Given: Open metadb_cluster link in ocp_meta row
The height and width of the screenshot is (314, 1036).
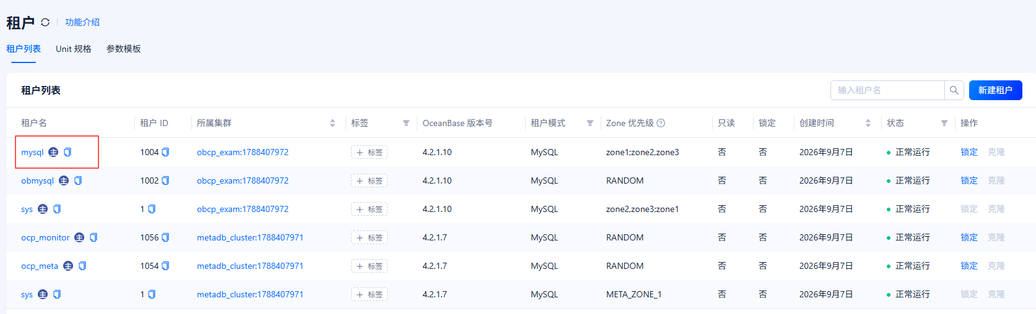Looking at the screenshot, I should click(250, 266).
